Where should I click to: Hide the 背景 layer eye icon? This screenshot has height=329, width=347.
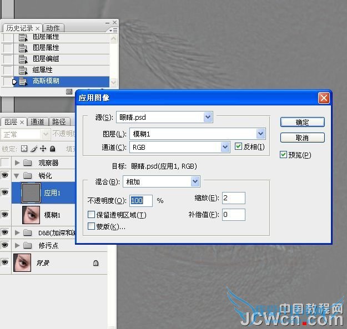[x=5, y=262]
